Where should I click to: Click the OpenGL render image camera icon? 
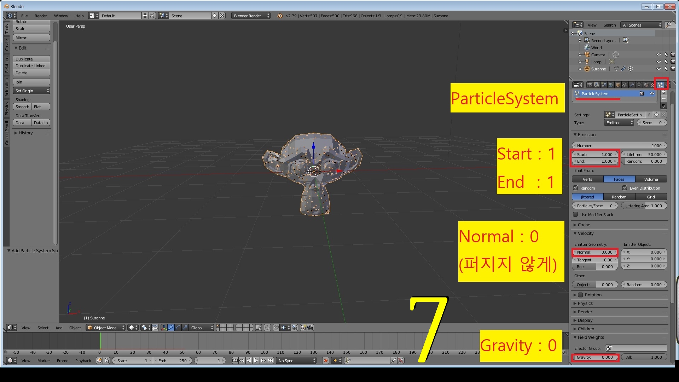(303, 328)
